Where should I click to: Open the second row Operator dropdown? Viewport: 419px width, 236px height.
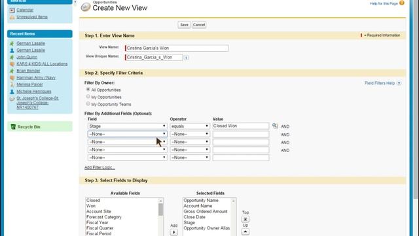(x=190, y=134)
